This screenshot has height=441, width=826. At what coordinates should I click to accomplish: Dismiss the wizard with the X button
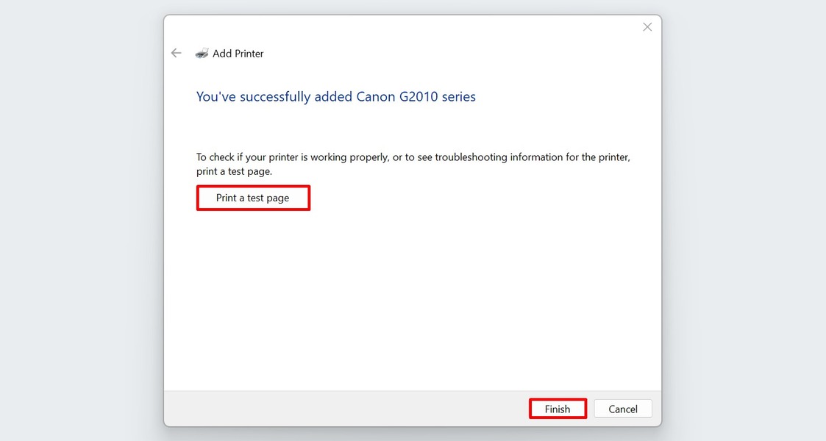pyautogui.click(x=647, y=26)
